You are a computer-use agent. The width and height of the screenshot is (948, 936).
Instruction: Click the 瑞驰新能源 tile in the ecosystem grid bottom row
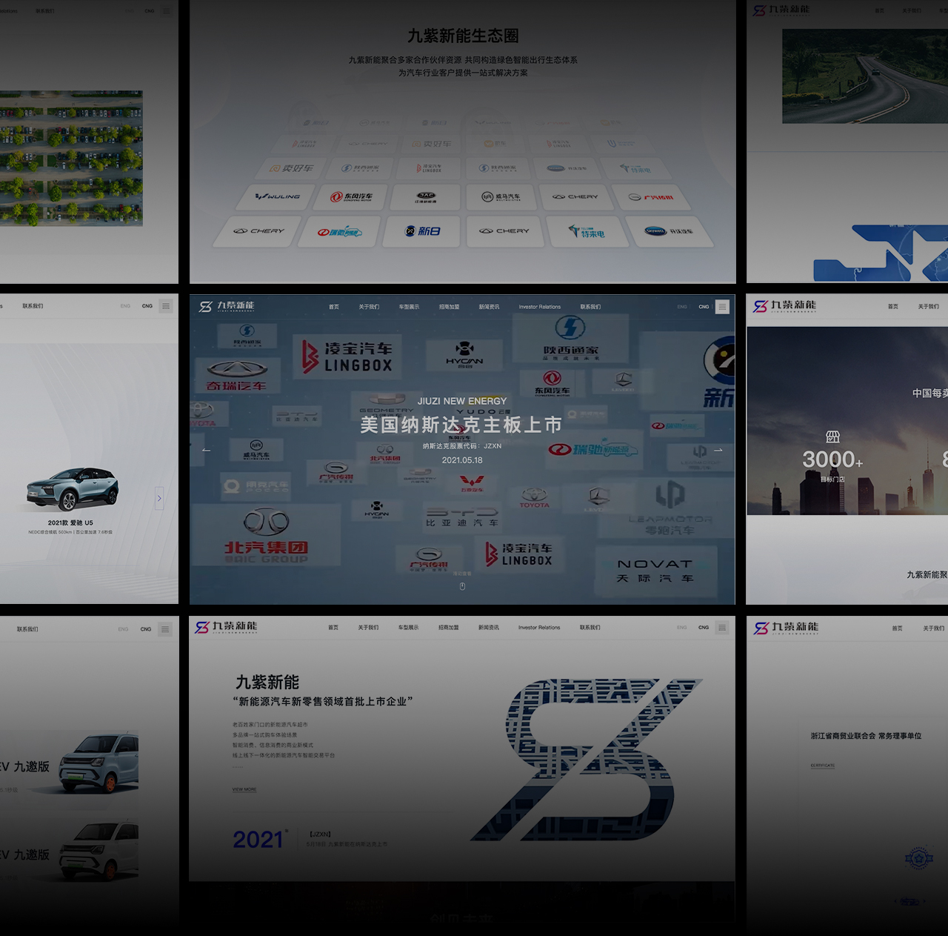pos(339,232)
